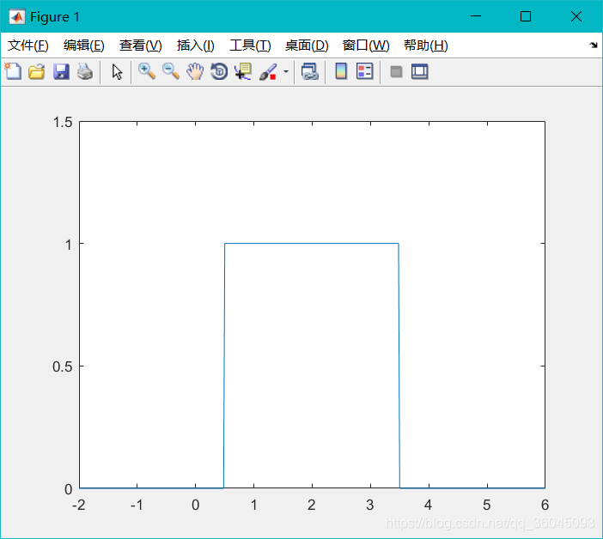Activate the Pan hand tool

[195, 72]
